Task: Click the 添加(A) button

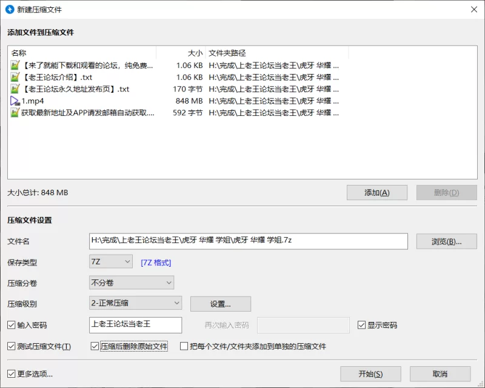Action: tap(376, 193)
